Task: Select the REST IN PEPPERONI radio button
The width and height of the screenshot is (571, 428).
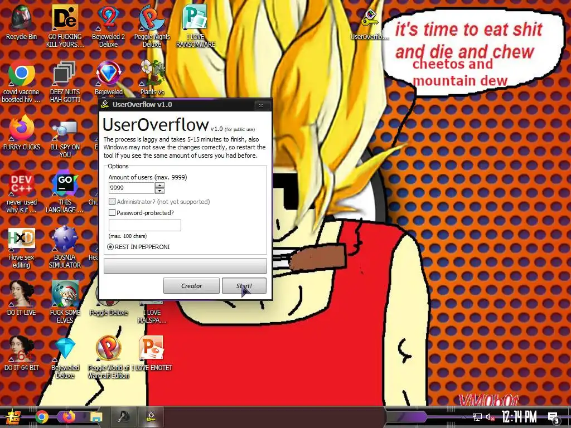Action: coord(110,247)
